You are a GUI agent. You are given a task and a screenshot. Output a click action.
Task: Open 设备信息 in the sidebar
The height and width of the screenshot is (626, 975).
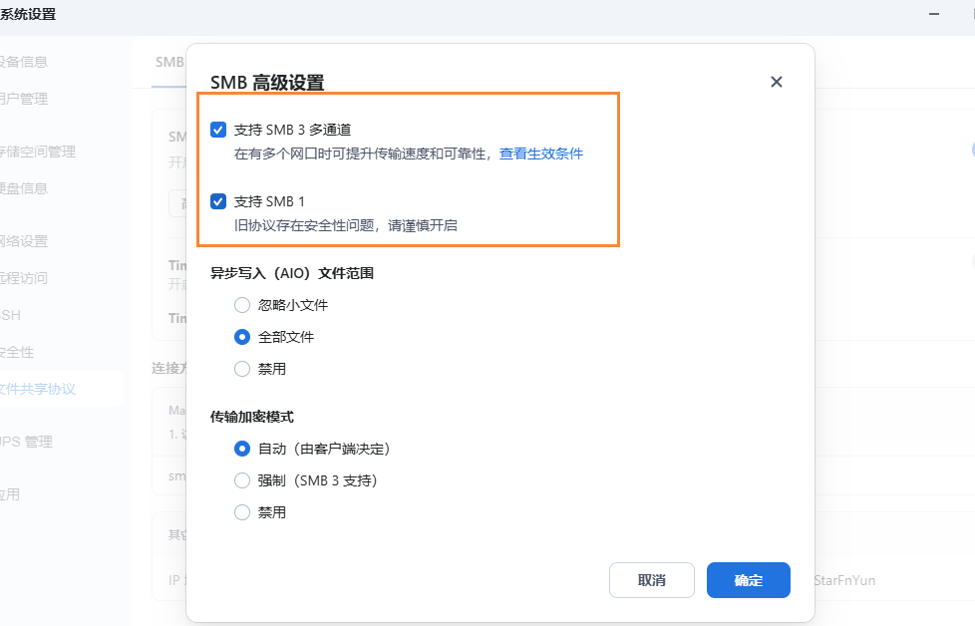24,62
